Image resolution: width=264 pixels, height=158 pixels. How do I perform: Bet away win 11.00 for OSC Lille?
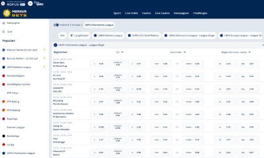click(137, 89)
